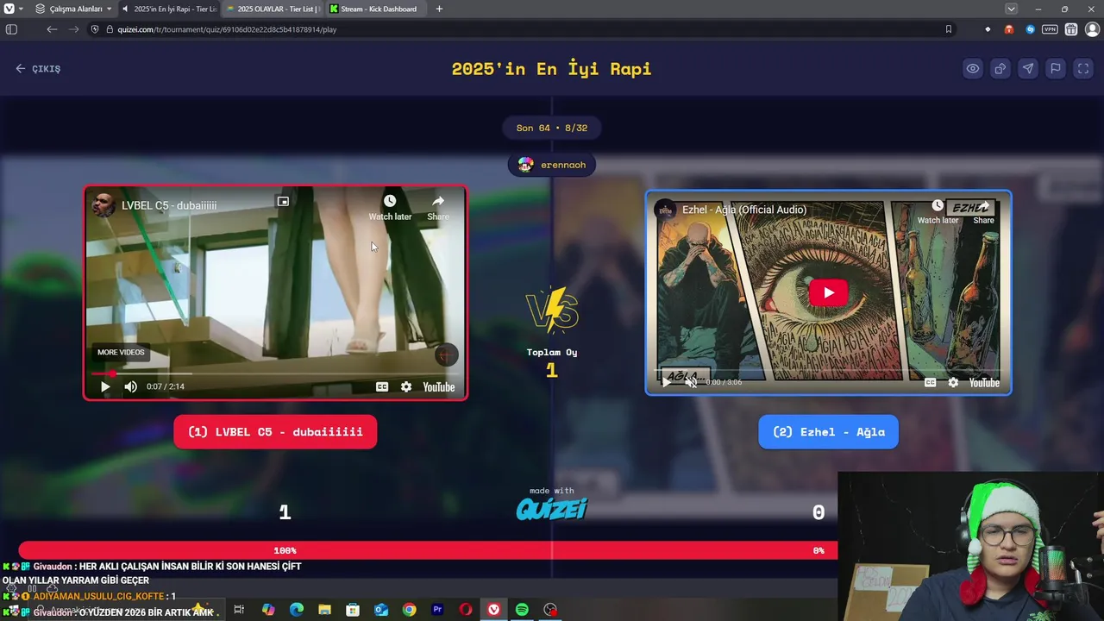Open a new browser tab
Image resolution: width=1104 pixels, height=621 pixels.
point(439,9)
